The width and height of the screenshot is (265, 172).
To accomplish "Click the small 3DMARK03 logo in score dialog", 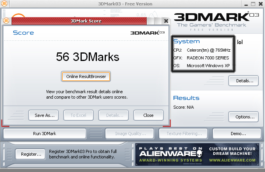I will [x=147, y=33].
